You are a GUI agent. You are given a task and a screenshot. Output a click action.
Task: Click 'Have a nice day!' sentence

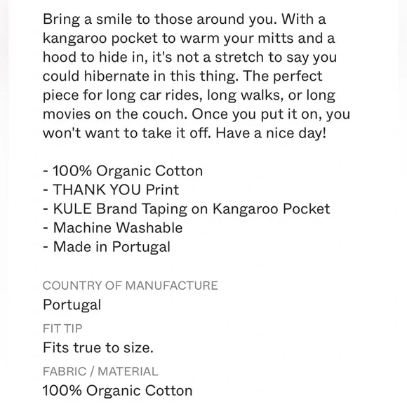coord(271,133)
